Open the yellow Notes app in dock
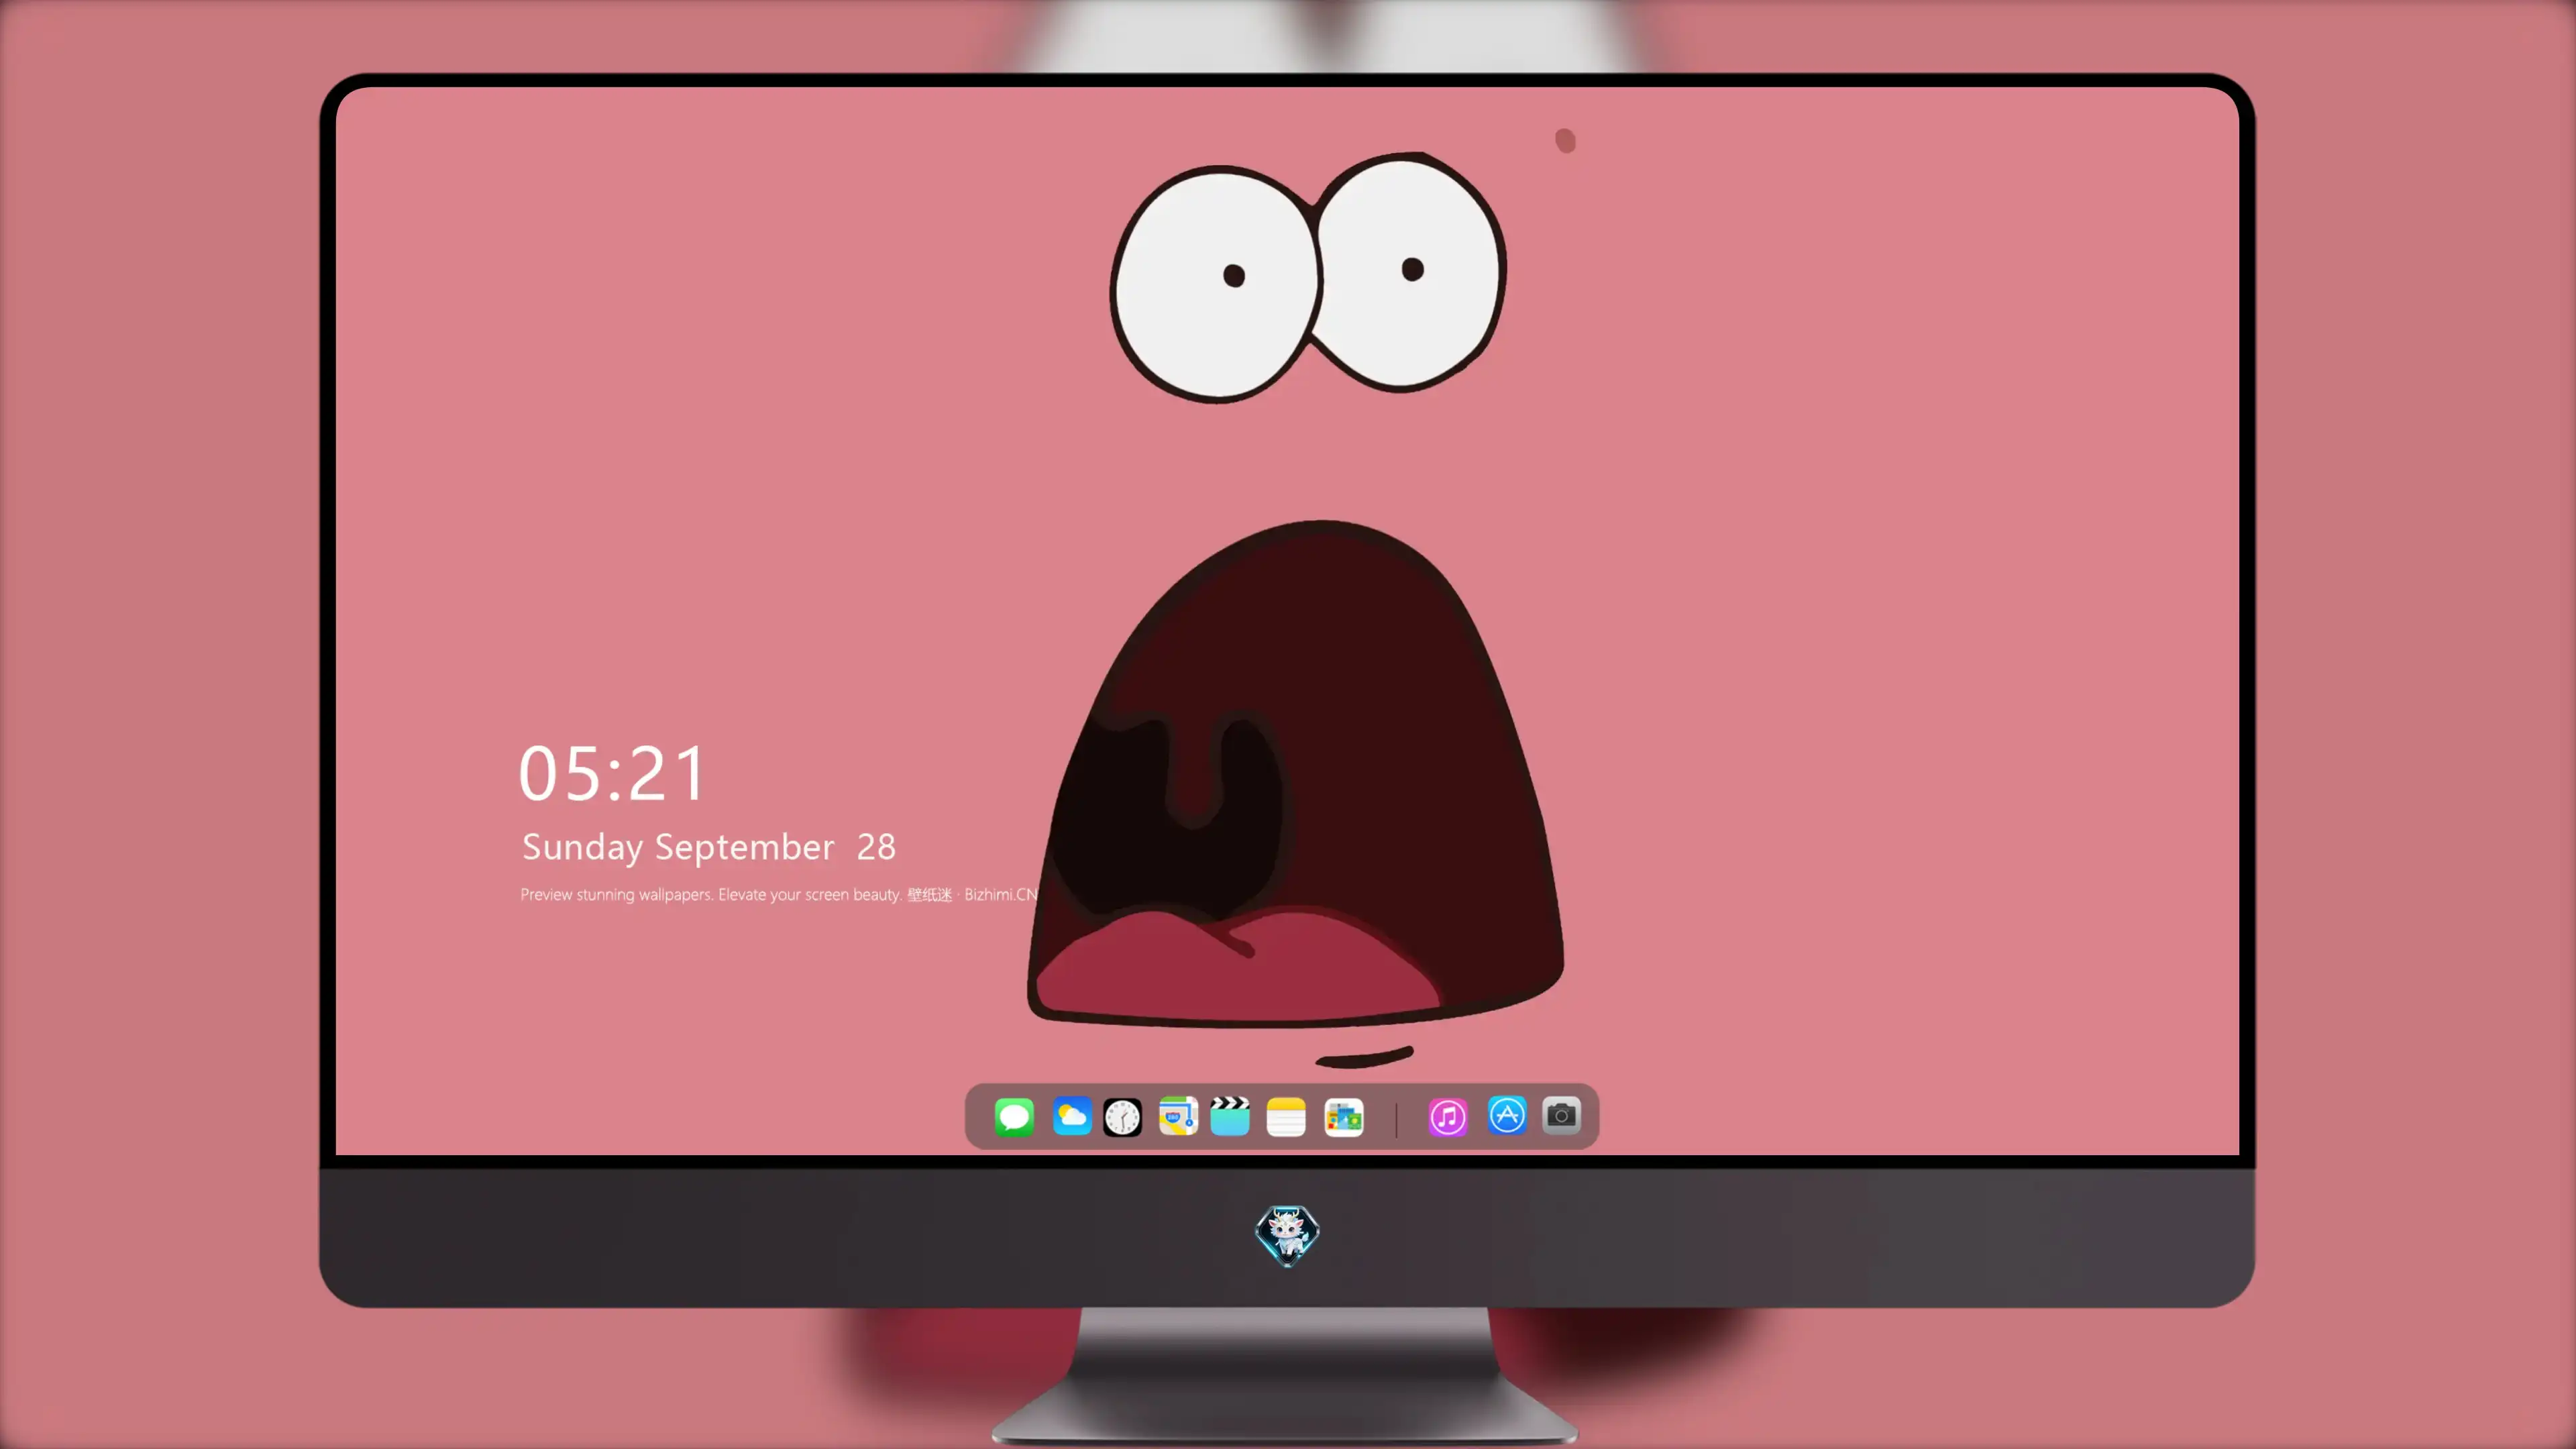 tap(1286, 1117)
